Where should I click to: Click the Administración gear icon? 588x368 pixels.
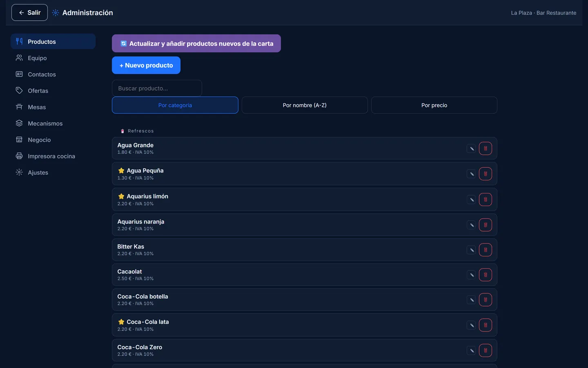tap(56, 13)
